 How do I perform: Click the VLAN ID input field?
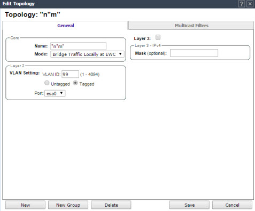click(x=70, y=74)
